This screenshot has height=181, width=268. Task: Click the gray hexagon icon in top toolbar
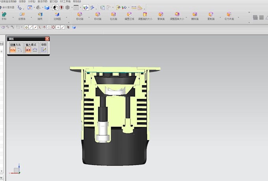tap(67, 7)
